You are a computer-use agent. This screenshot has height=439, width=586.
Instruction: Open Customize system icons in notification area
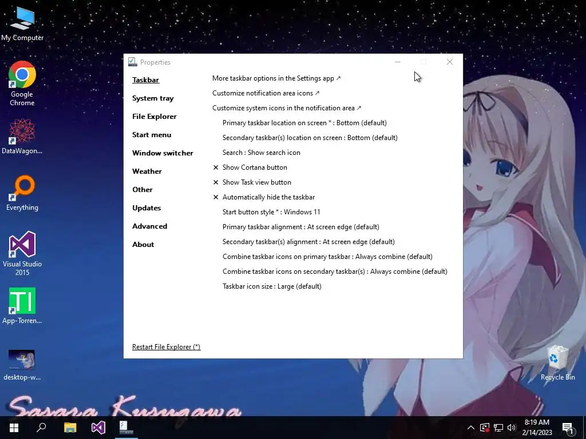[x=287, y=108]
